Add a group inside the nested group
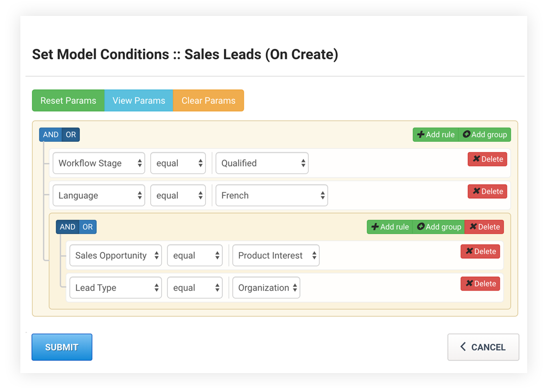The image size is (547, 389). tap(439, 227)
